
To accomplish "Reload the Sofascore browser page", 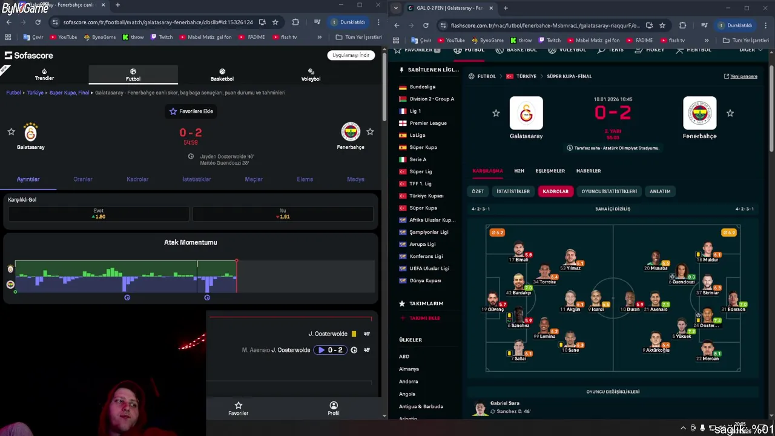I will [38, 22].
